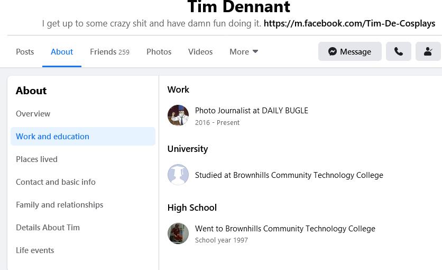The image size is (442, 270).
Task: Click the High School profile thumbnail
Action: pyautogui.click(x=178, y=233)
